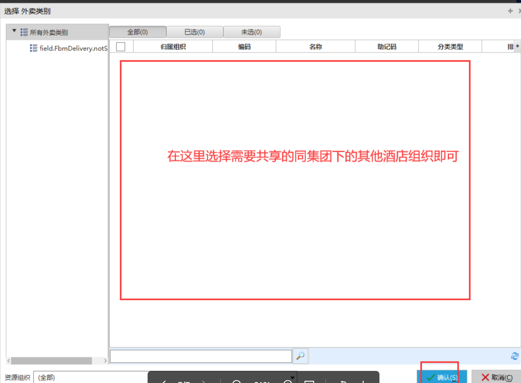Click the refresh icon at bottom right
This screenshot has width=521, height=383.
pos(514,356)
